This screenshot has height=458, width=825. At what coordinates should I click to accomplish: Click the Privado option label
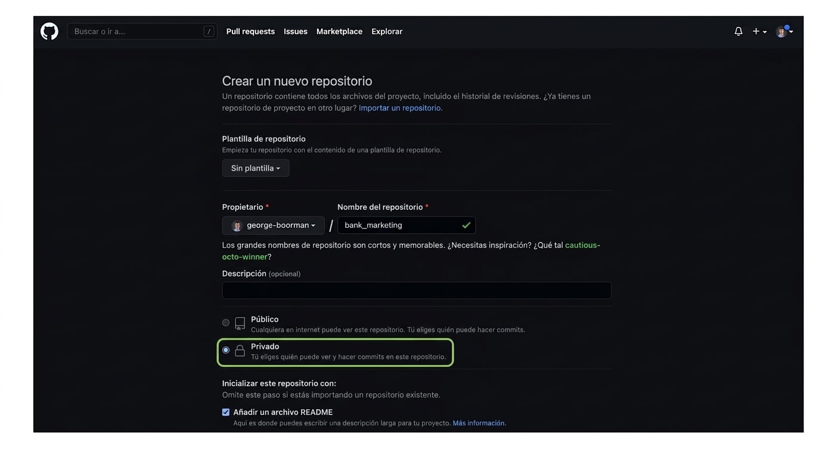pyautogui.click(x=265, y=346)
